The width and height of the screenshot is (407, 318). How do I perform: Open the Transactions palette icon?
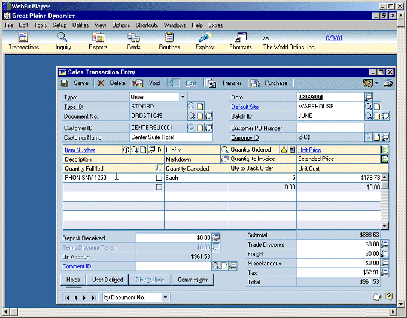coord(23,37)
